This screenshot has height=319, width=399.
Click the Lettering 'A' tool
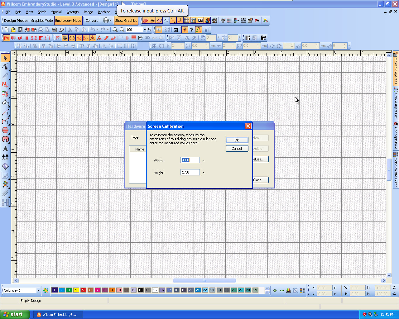pos(5,149)
